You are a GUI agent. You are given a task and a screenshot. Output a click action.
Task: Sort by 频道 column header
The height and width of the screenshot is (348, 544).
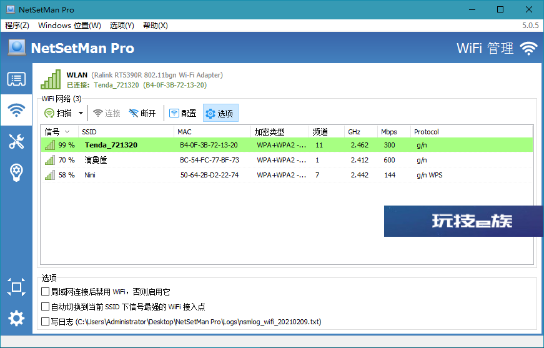pyautogui.click(x=327, y=132)
